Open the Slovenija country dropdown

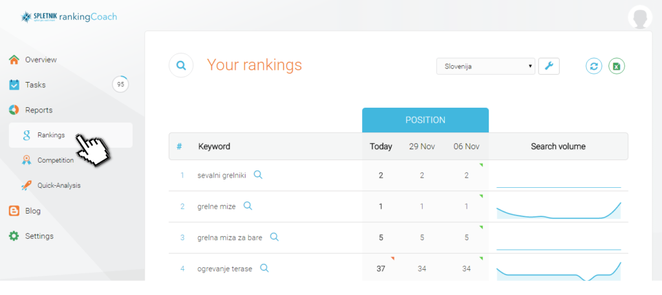486,66
